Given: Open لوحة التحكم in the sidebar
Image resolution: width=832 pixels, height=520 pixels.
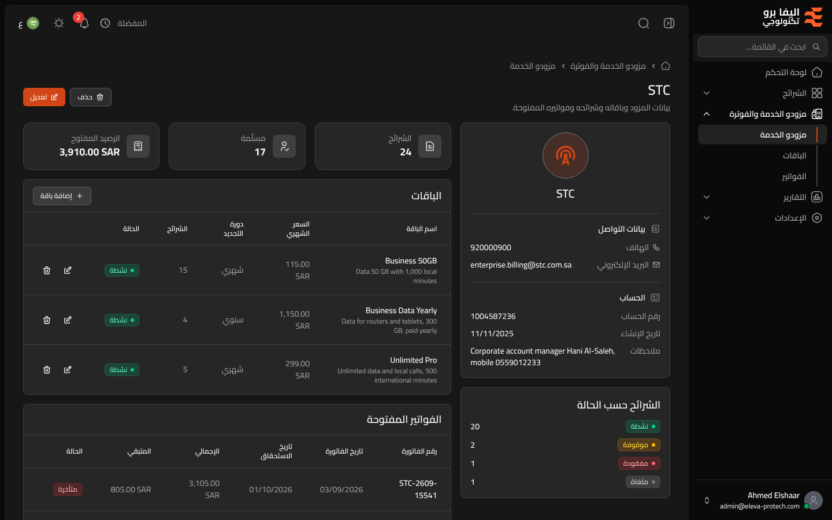Looking at the screenshot, I should (x=763, y=72).
